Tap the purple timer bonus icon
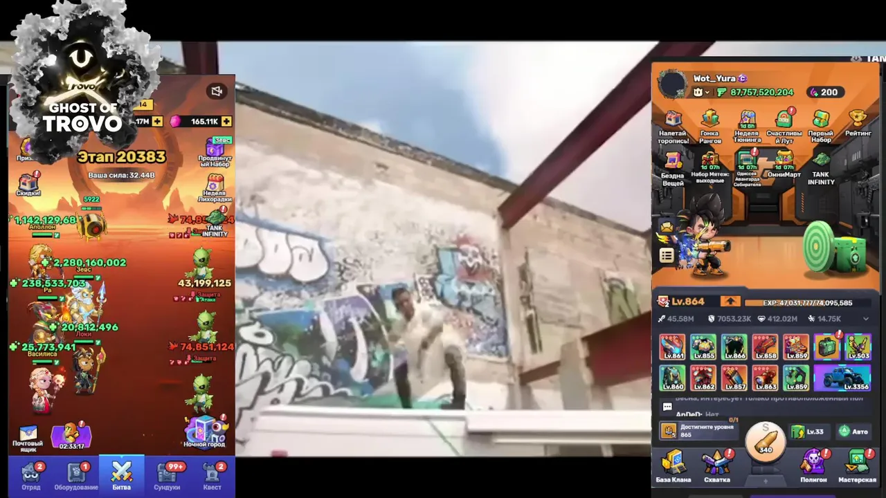Screen dimensions: 886x498 (x=71, y=436)
